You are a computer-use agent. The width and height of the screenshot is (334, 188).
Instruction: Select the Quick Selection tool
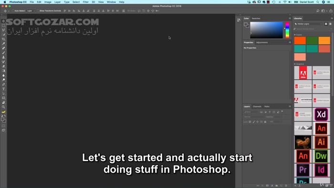(x=3, y=34)
